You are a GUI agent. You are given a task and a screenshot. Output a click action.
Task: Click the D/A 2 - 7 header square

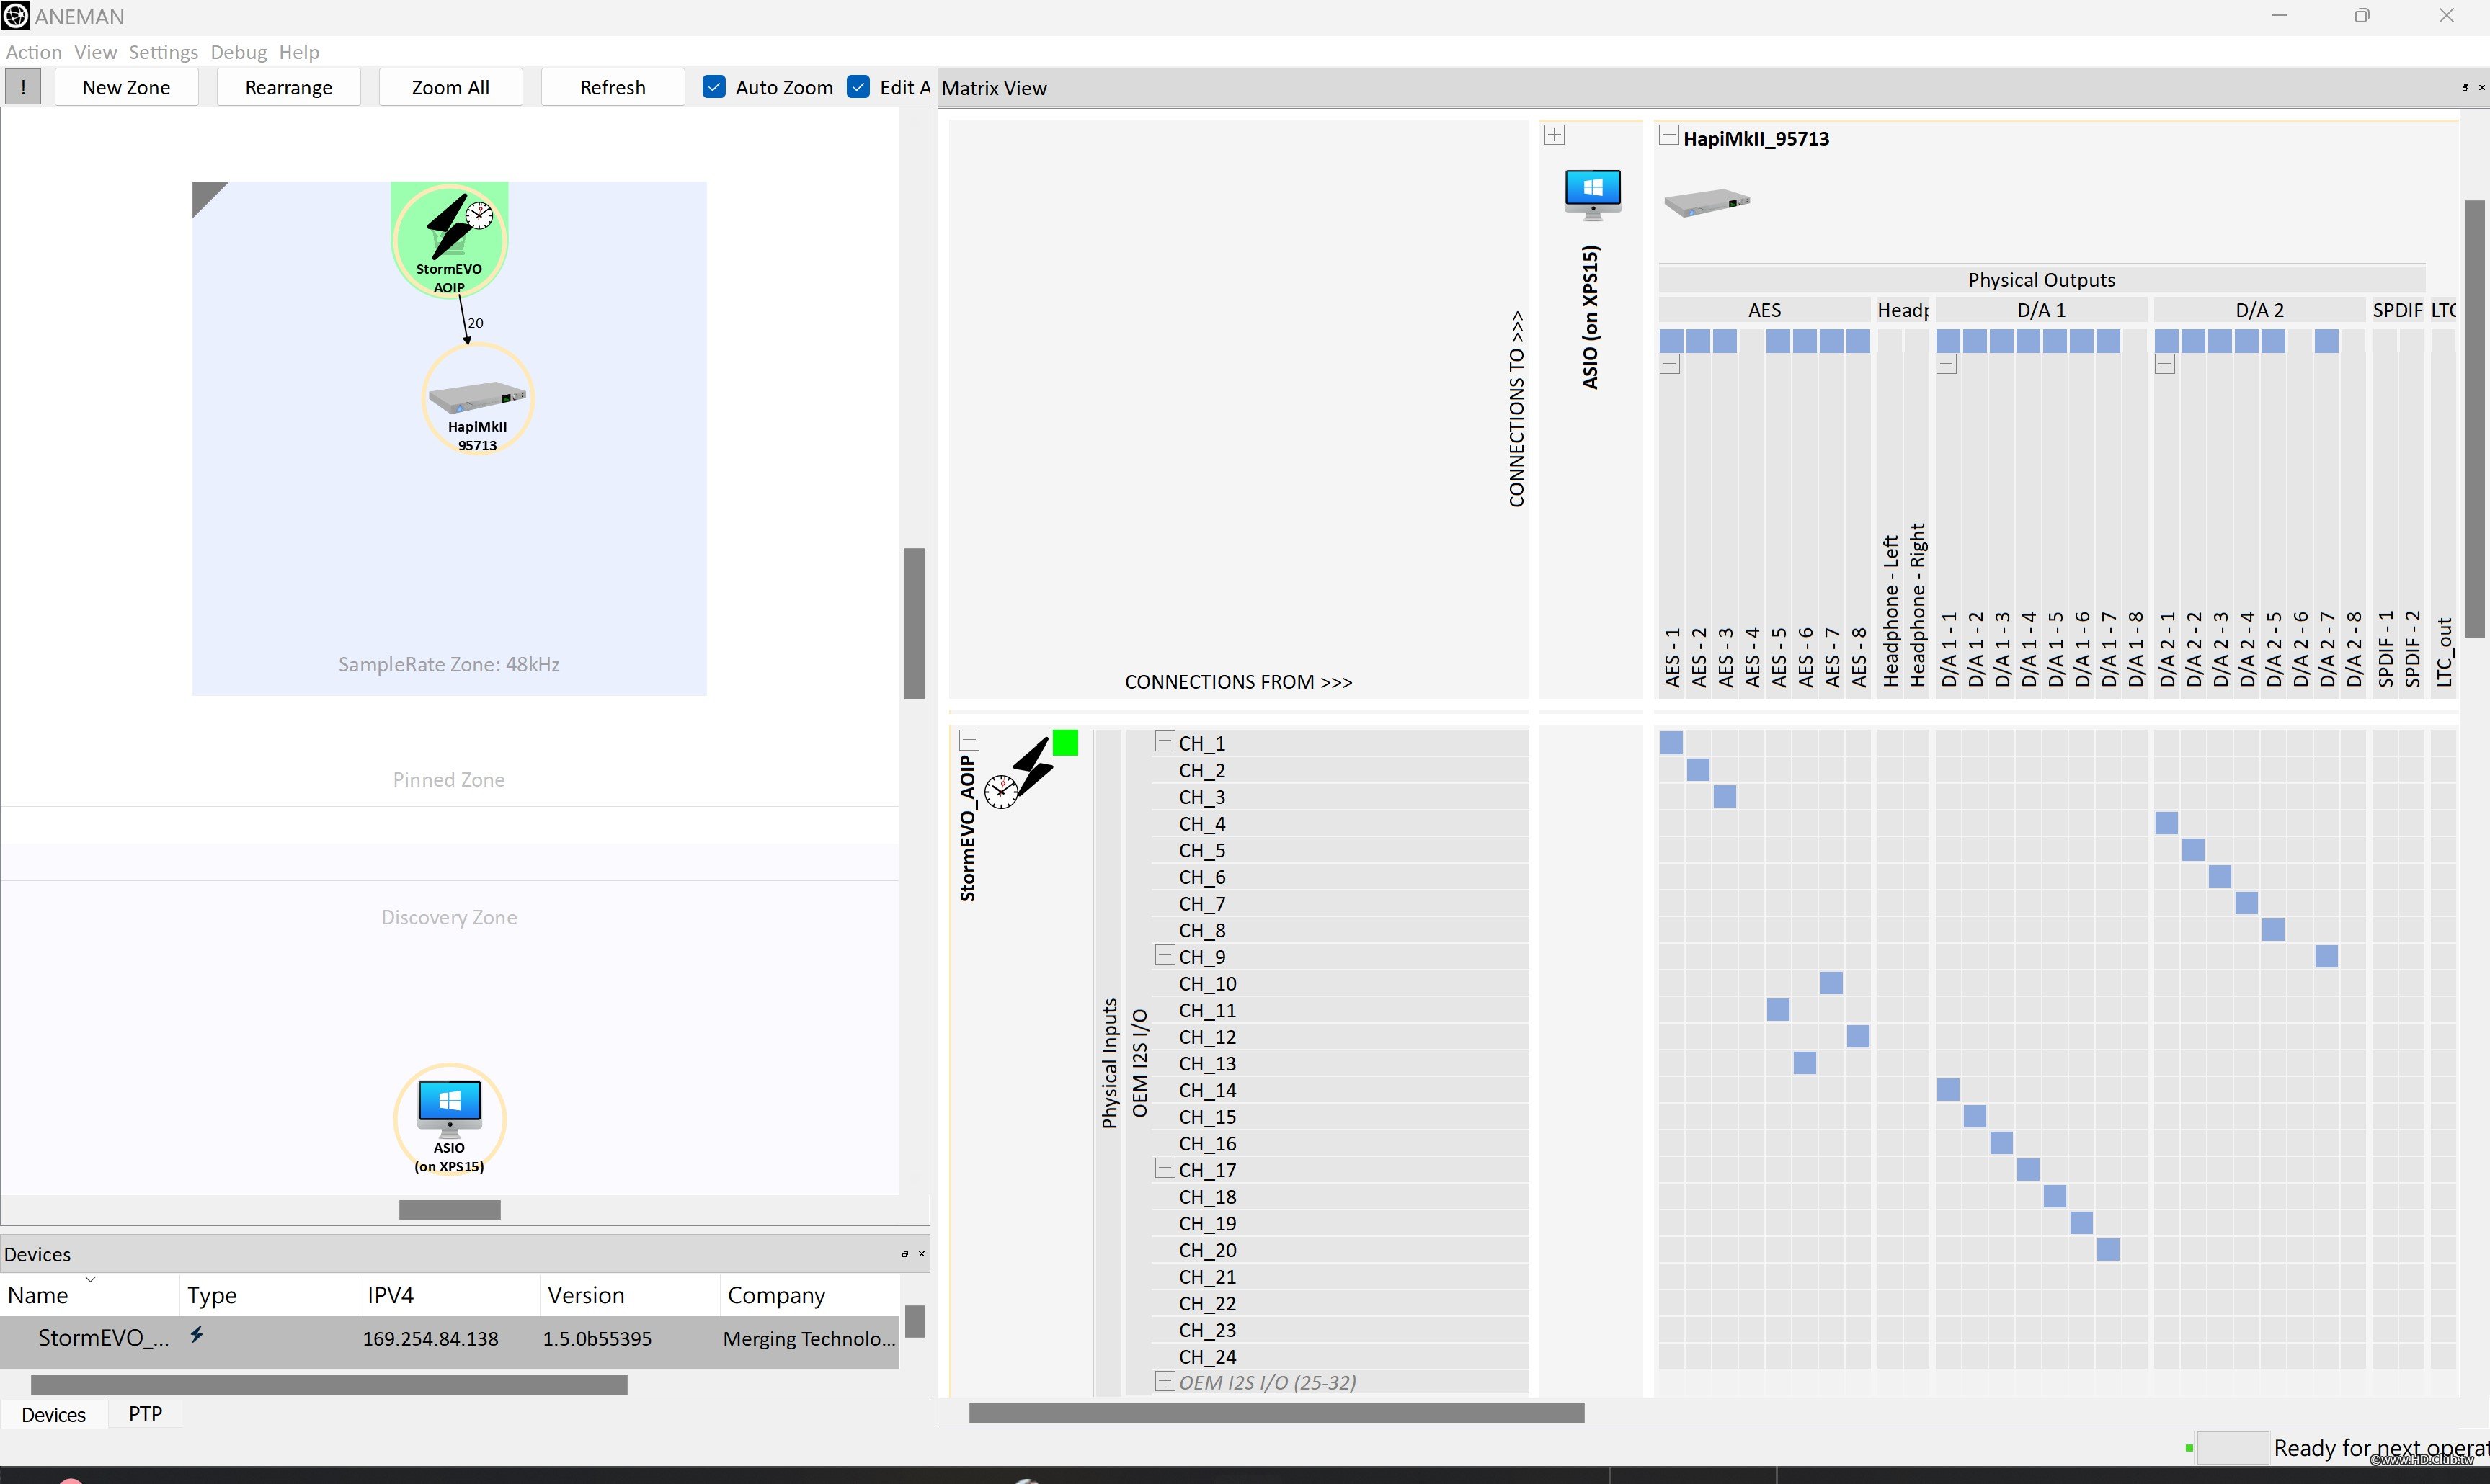[2326, 342]
